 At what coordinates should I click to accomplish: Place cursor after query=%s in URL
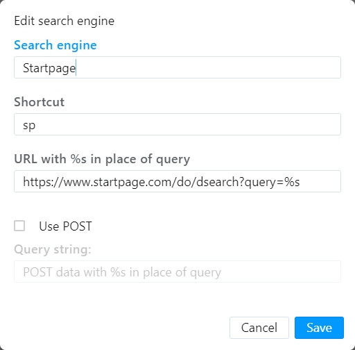(300, 182)
